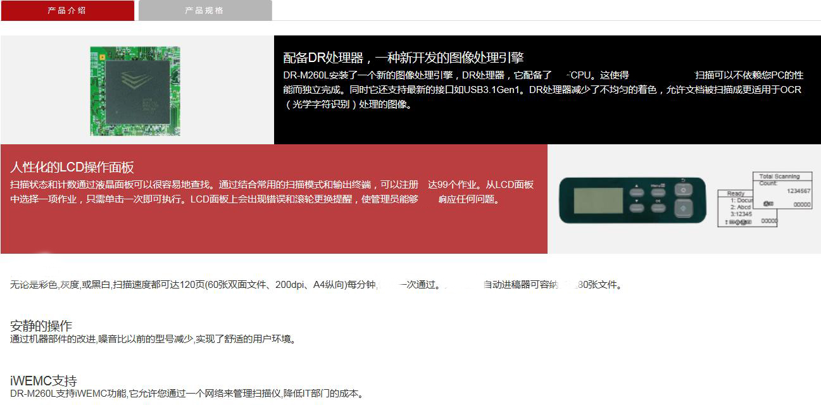Click the count value "1234567"

click(x=798, y=191)
